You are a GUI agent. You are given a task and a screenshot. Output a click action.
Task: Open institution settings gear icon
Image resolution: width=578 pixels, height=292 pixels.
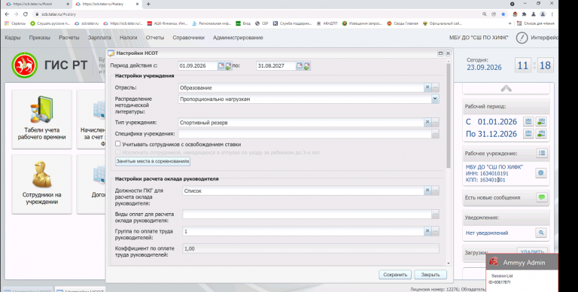541,172
